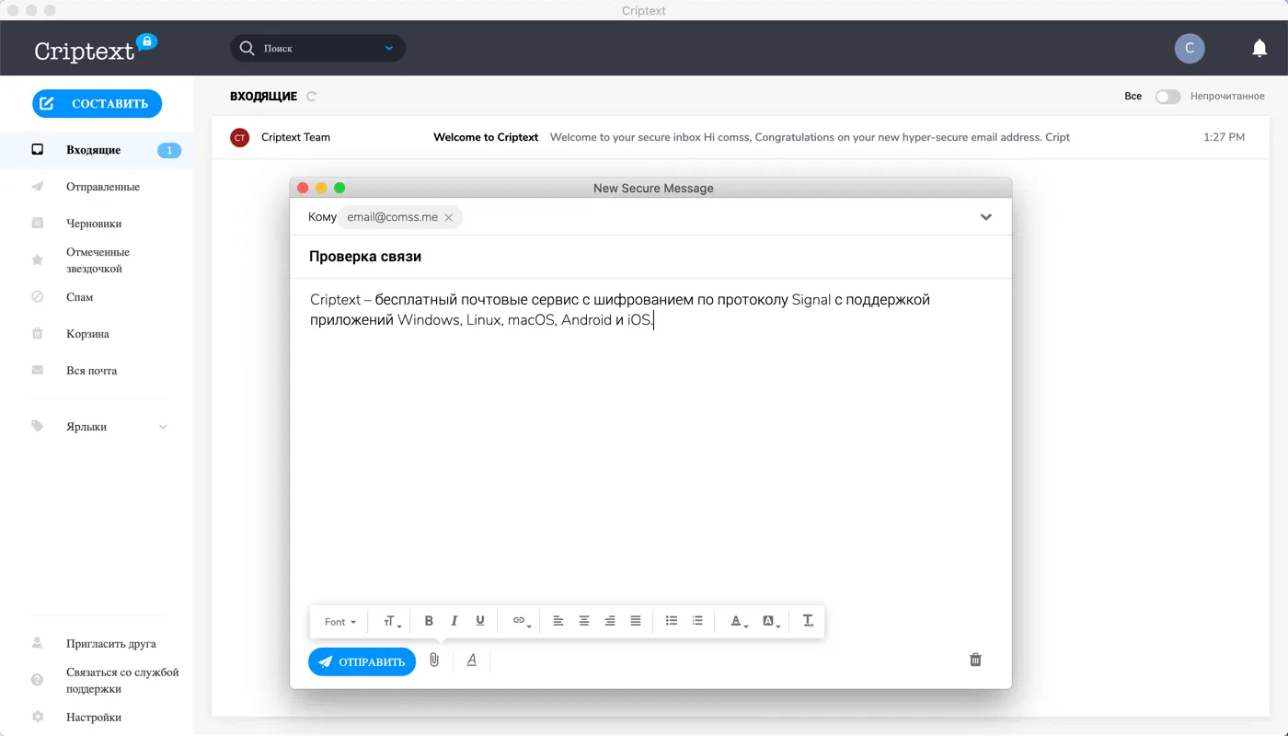Clear text formatting in the composer

coord(809,621)
